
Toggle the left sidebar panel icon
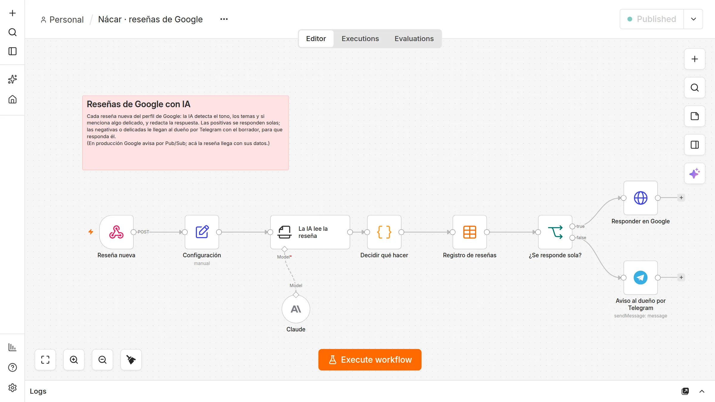point(13,51)
